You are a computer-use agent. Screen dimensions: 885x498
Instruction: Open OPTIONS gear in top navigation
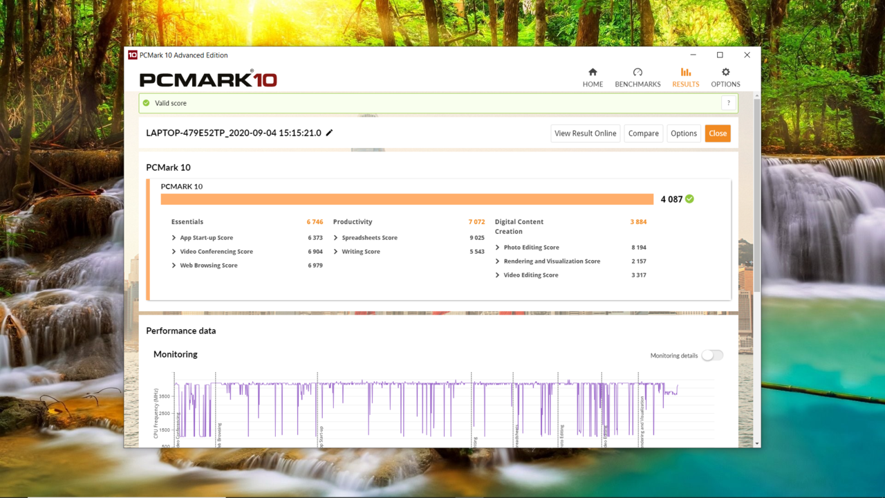pyautogui.click(x=725, y=72)
